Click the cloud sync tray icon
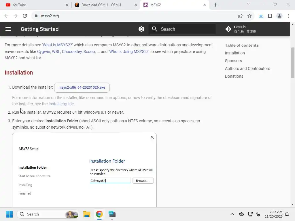The height and width of the screenshot is (221, 295). [241, 214]
